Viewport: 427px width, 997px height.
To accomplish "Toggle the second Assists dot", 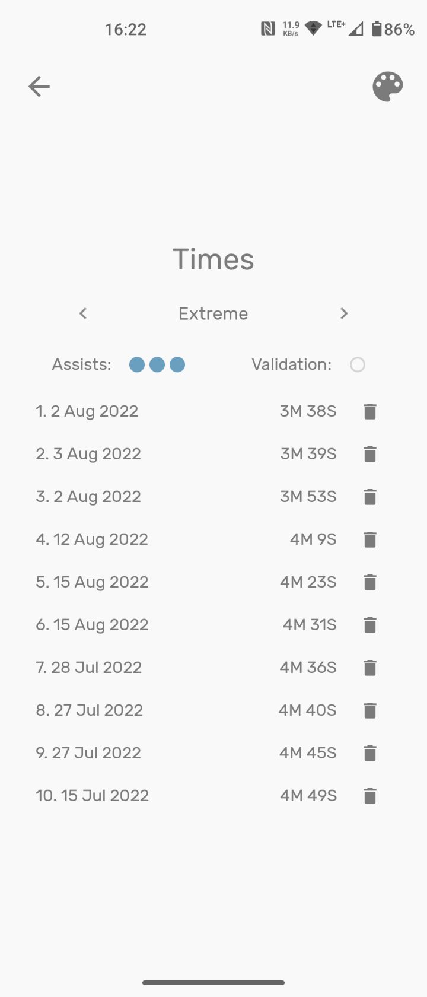I will 157,364.
